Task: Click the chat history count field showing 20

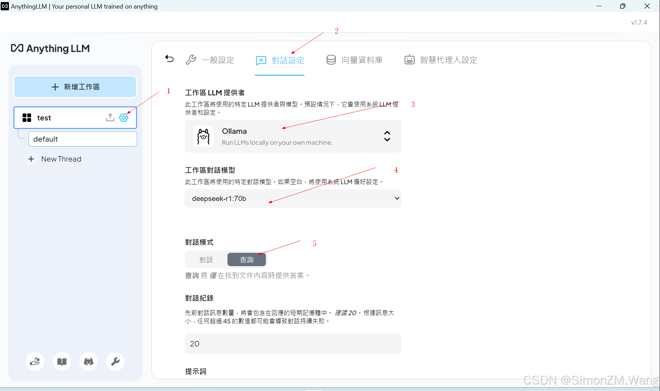Action: (x=293, y=344)
